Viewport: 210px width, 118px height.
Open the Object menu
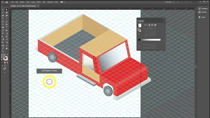22,2
